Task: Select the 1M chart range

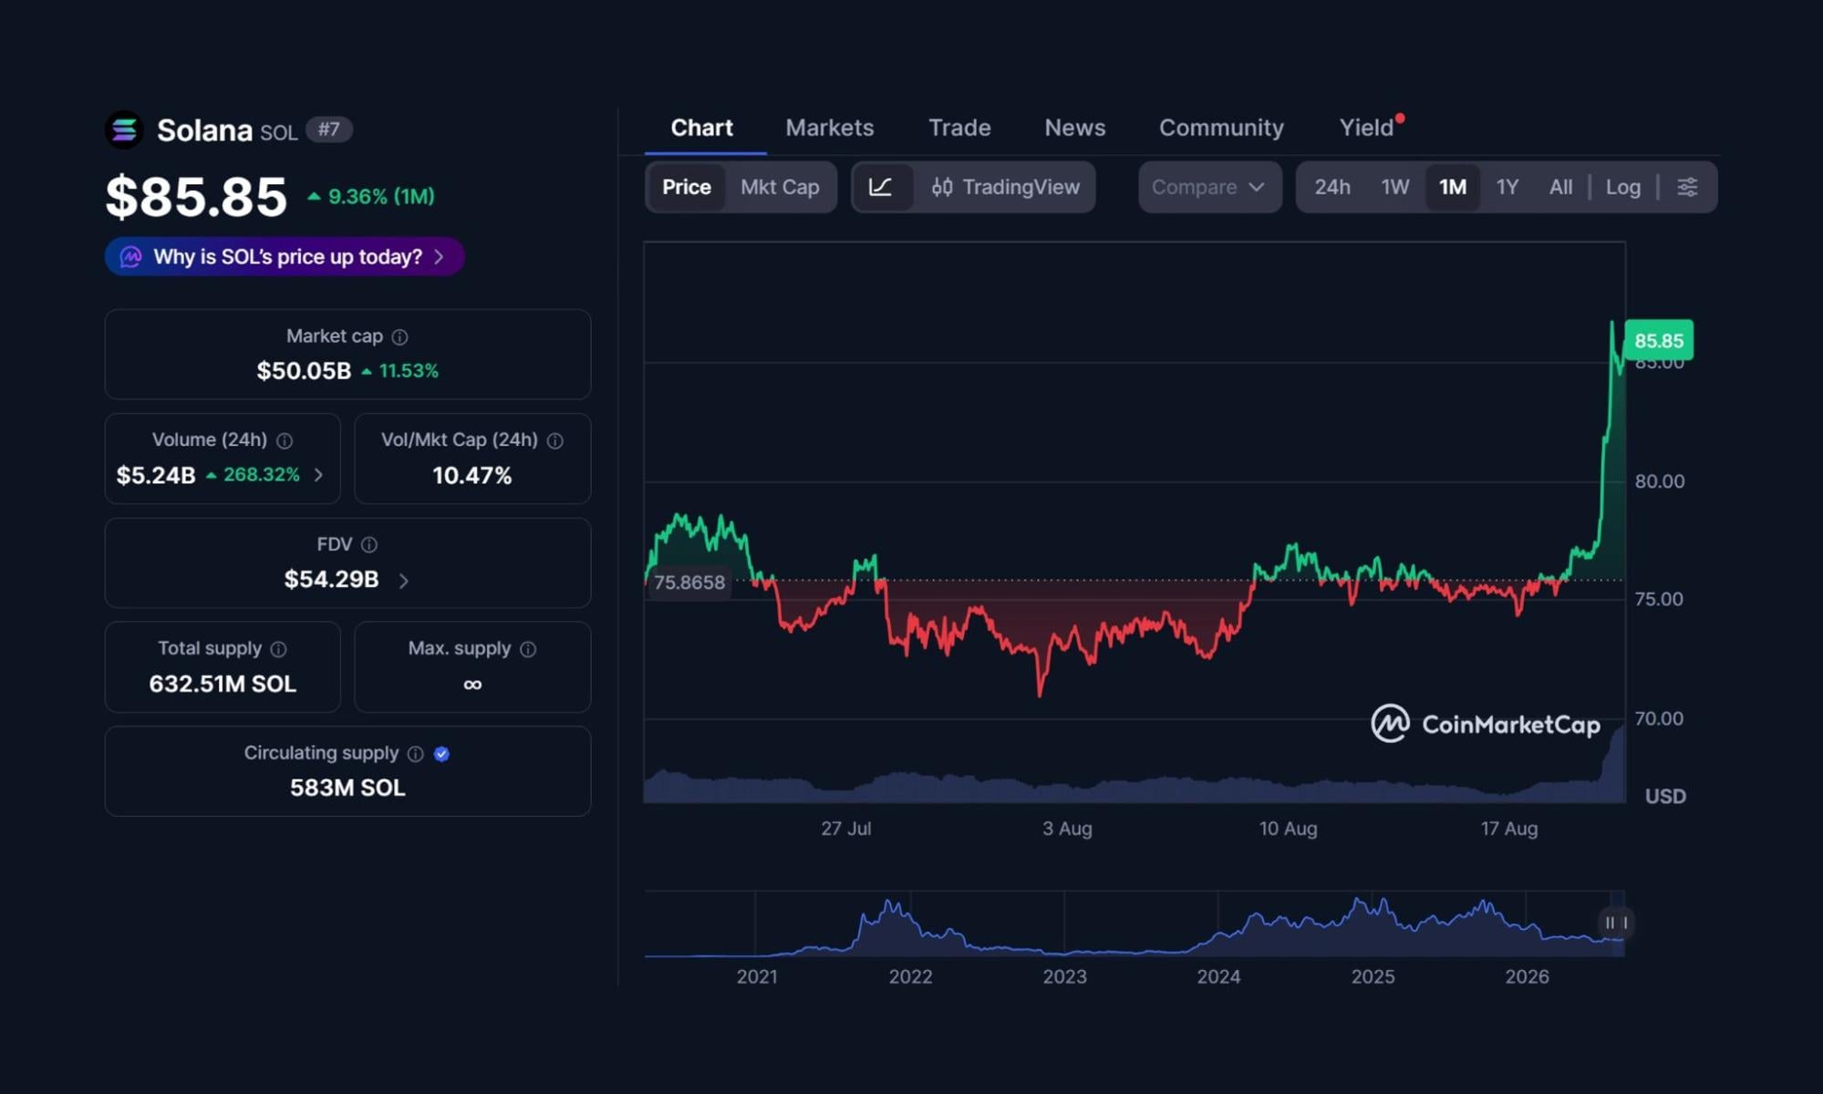Action: pos(1452,187)
